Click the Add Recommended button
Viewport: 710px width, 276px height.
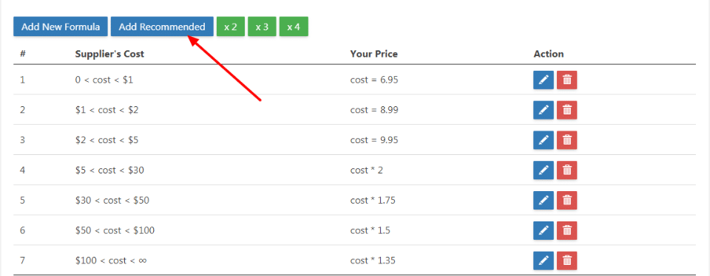(162, 27)
